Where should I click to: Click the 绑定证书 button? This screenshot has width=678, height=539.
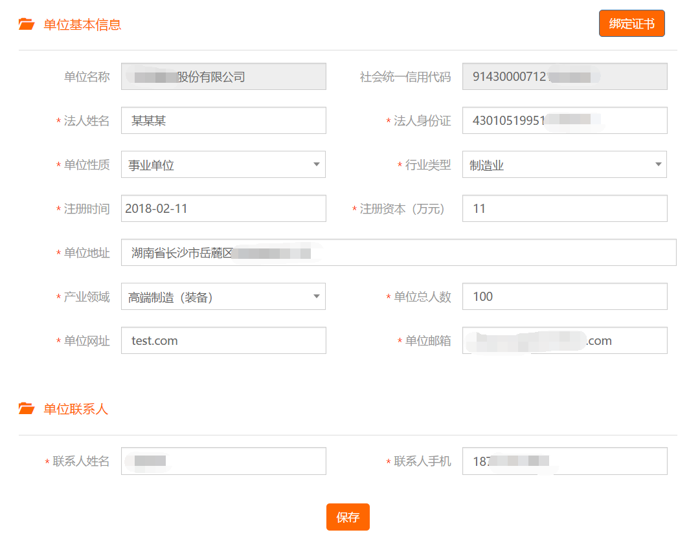point(631,24)
